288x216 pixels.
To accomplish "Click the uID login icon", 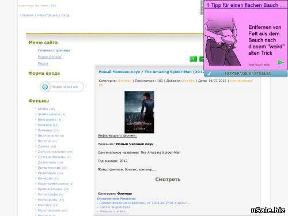I will (x=45, y=87).
